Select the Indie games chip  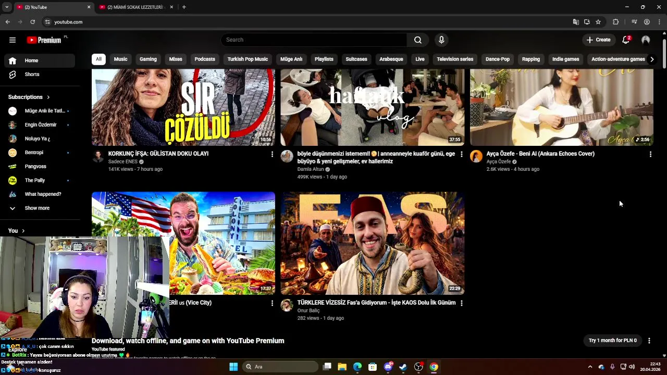[x=565, y=59]
